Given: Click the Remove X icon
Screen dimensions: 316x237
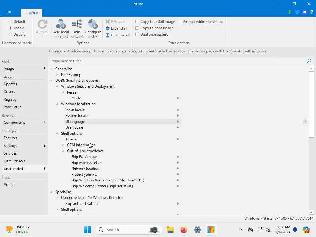Looking at the screenshot, I should (x=107, y=22).
